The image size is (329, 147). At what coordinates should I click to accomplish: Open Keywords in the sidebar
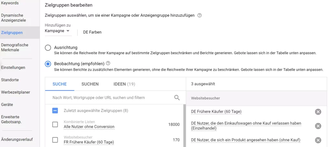click(10, 3)
